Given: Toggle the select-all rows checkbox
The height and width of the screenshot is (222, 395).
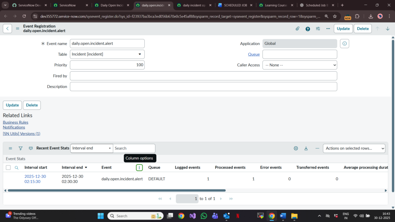Looking at the screenshot, I should [8, 168].
